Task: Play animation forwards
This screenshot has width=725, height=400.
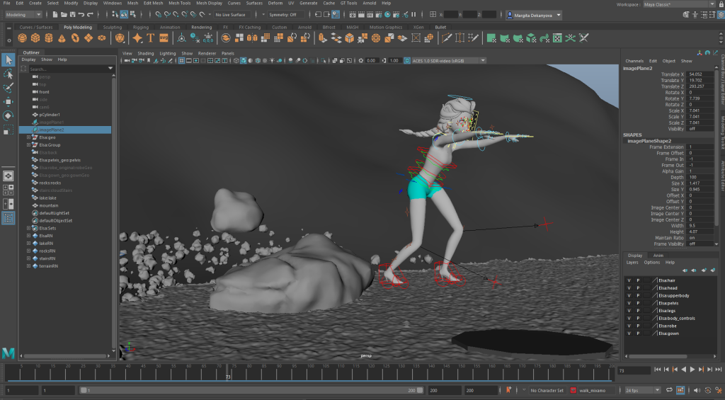Action: click(692, 370)
